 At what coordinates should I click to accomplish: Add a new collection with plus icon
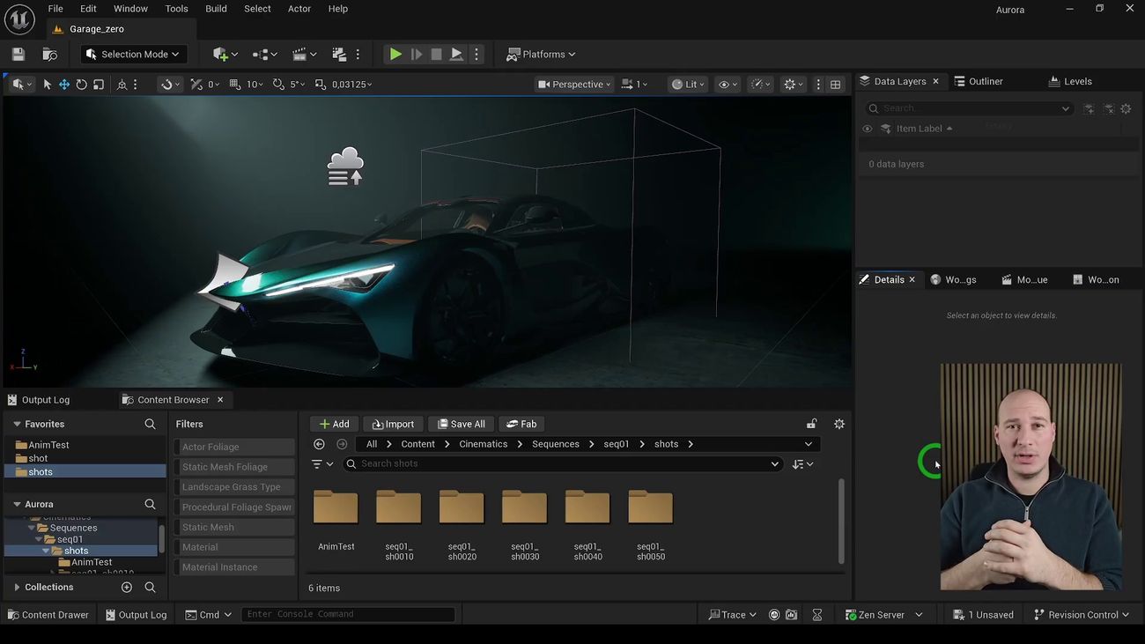point(127,588)
